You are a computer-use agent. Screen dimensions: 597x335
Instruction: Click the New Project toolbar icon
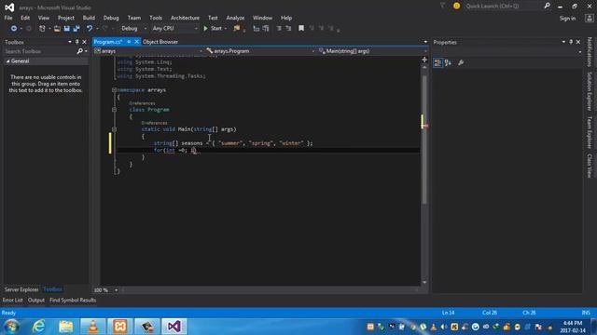pos(42,29)
